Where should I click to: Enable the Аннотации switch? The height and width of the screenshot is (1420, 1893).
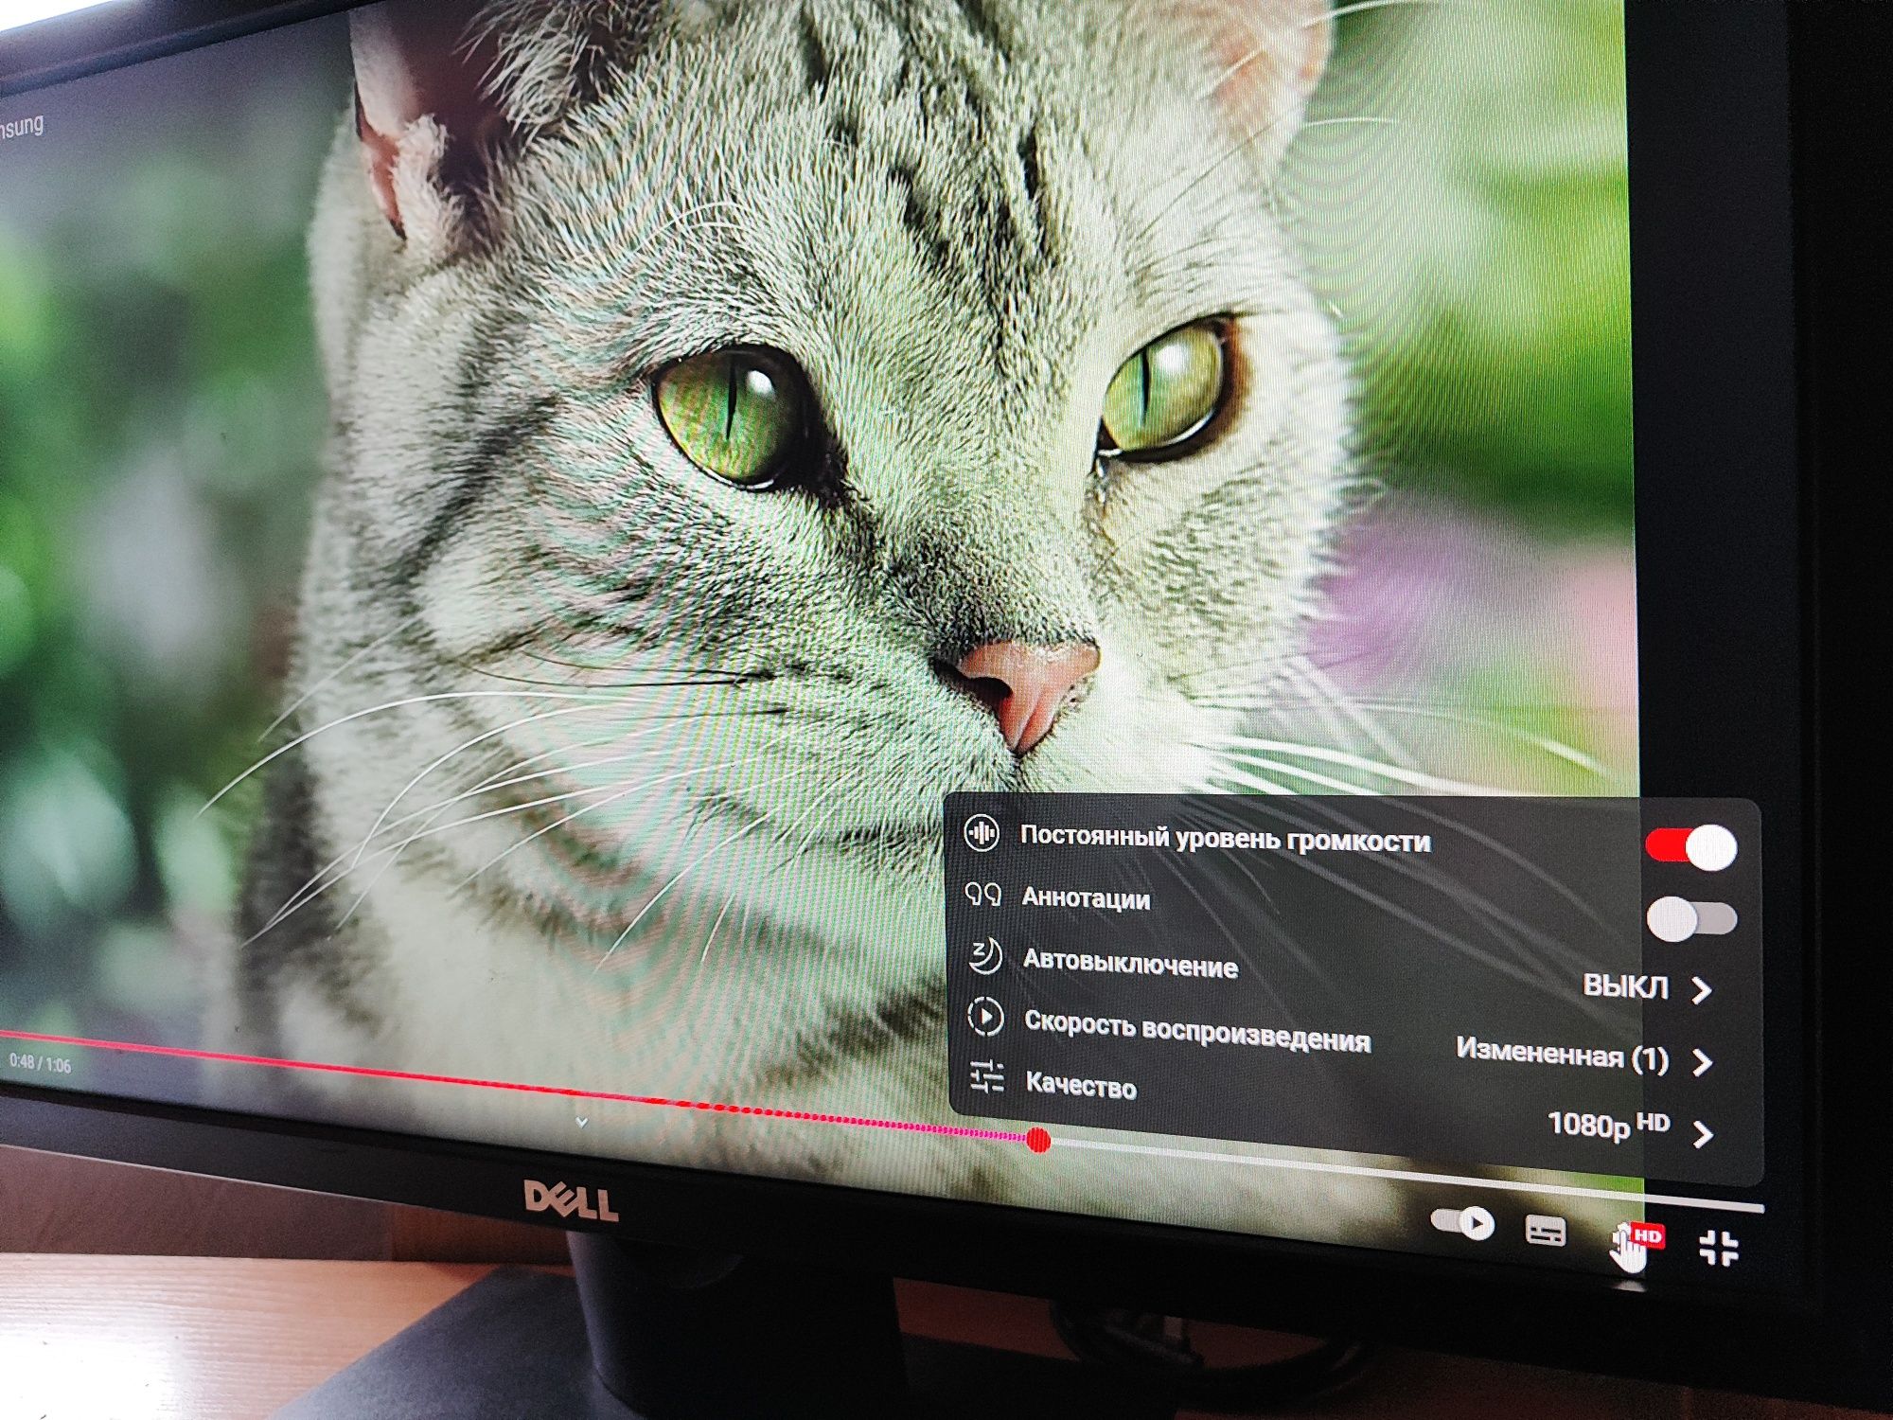[x=1692, y=917]
